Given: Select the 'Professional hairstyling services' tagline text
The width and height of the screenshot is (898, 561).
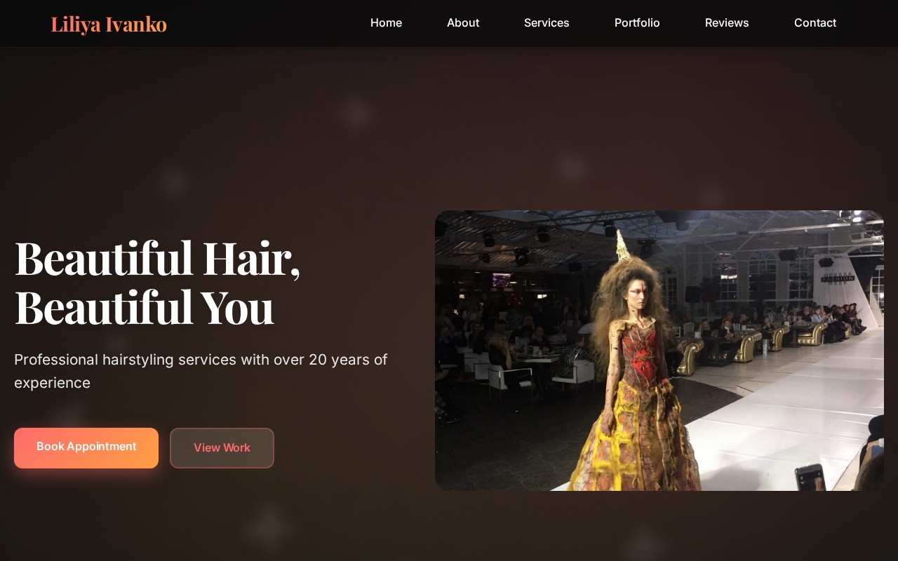Looking at the screenshot, I should [201, 371].
